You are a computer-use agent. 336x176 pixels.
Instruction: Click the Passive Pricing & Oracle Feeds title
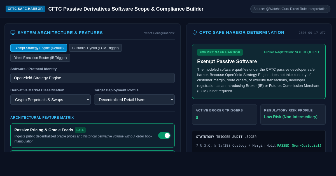[x=44, y=130]
